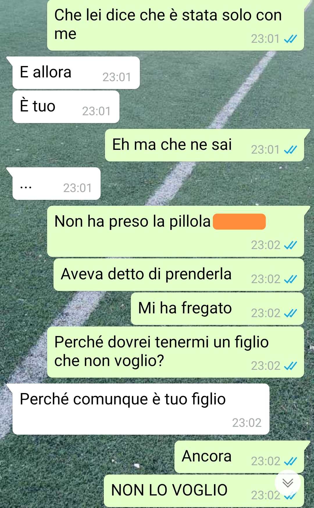Tap the 'Aveva detto di prenderla' message text
The width and height of the screenshot is (314, 508).
tap(146, 274)
